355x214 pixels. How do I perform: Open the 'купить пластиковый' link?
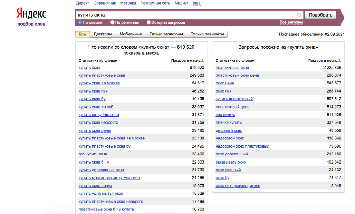point(234,99)
